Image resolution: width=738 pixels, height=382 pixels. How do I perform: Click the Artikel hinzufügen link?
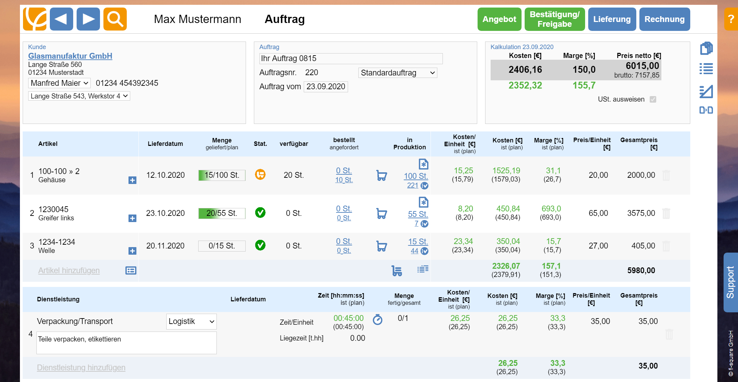[x=69, y=270]
